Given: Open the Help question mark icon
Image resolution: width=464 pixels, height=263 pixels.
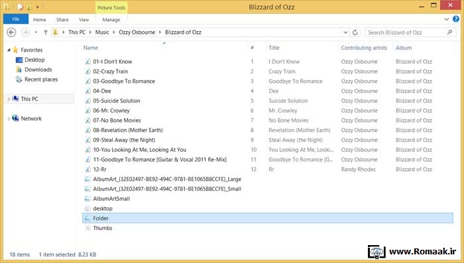Looking at the screenshot, I should click(x=456, y=19).
